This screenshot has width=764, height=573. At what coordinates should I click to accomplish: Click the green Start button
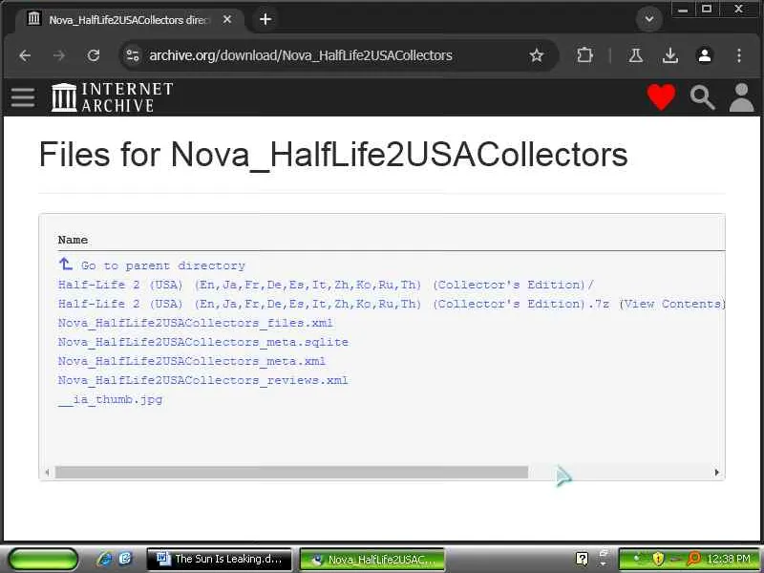[43, 559]
